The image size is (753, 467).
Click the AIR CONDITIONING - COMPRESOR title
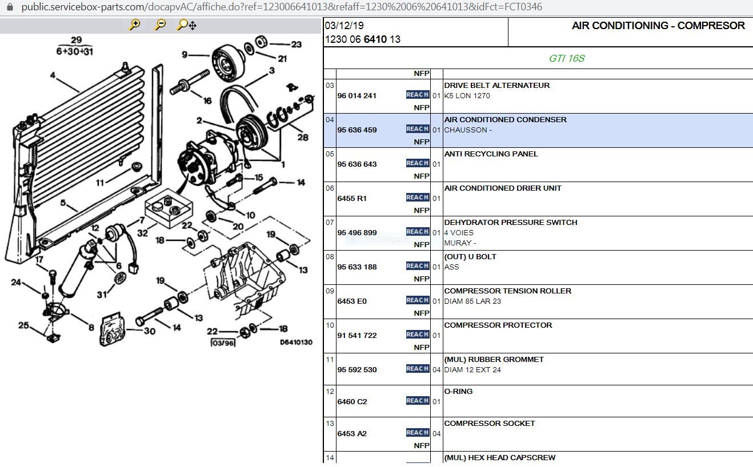[658, 26]
